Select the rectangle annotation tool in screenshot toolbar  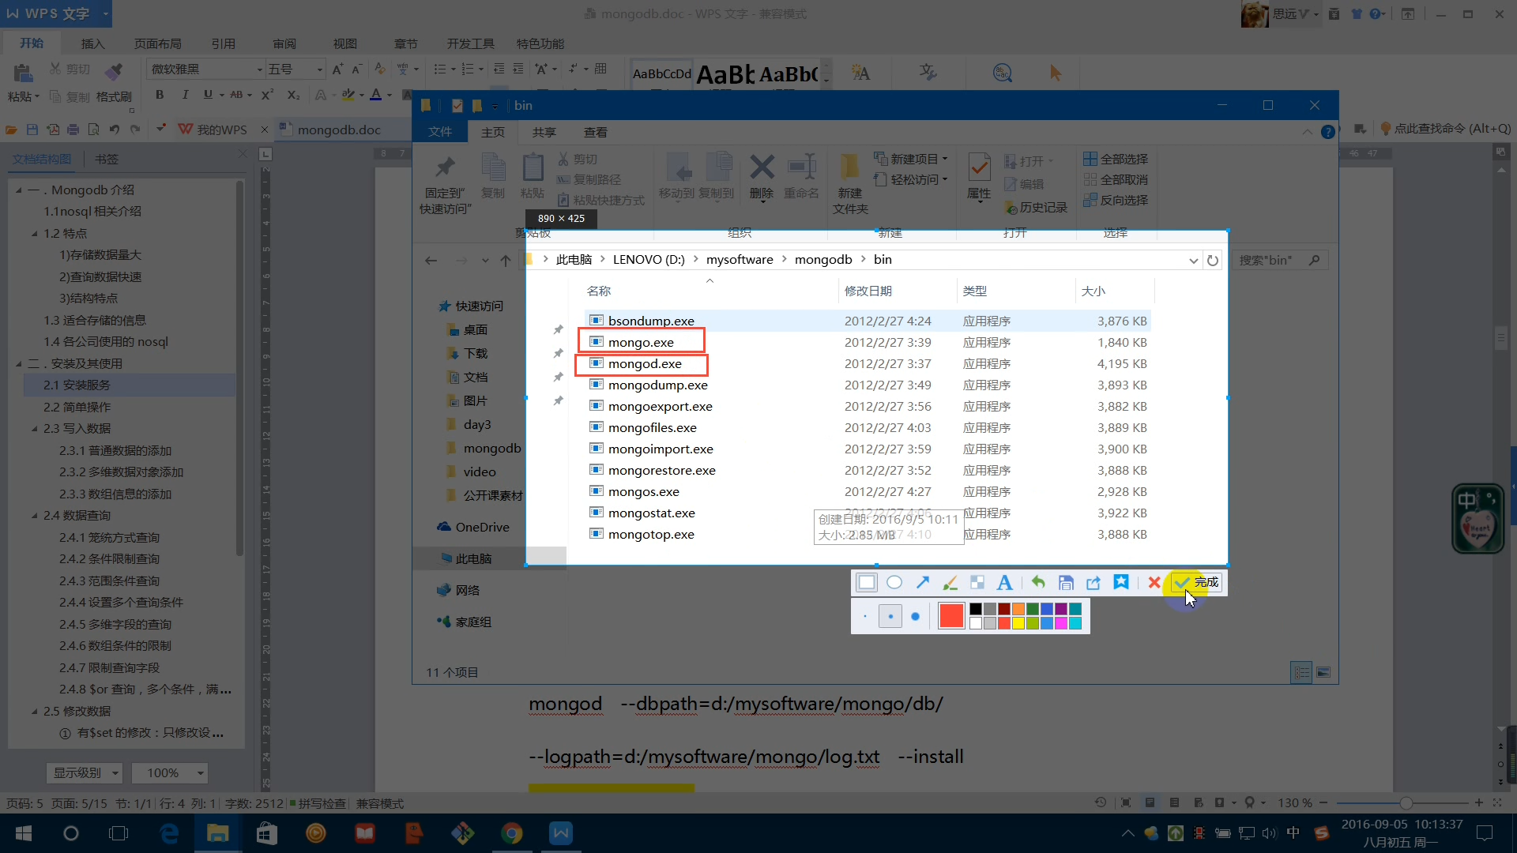pos(867,582)
